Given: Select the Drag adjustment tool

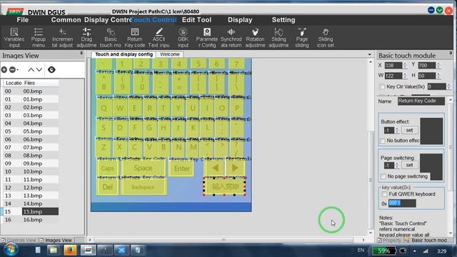Looking at the screenshot, I should (86, 38).
